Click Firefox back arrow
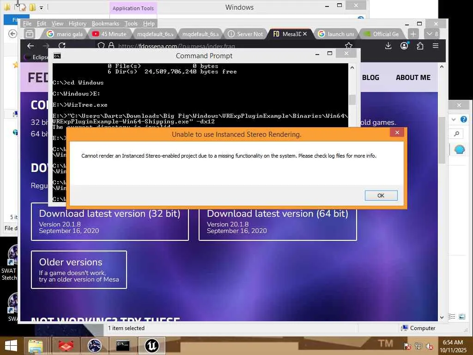The height and width of the screenshot is (355, 473). (30, 46)
